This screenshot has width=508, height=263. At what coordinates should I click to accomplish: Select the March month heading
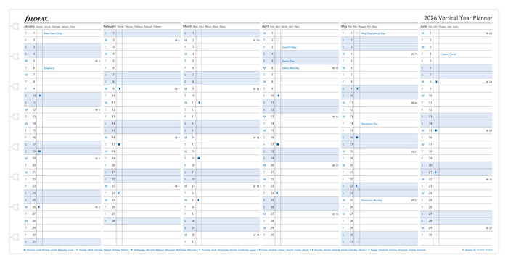coord(187,26)
